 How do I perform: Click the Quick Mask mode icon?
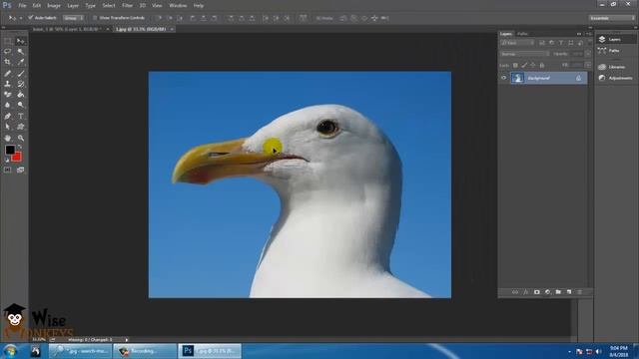tap(8, 170)
